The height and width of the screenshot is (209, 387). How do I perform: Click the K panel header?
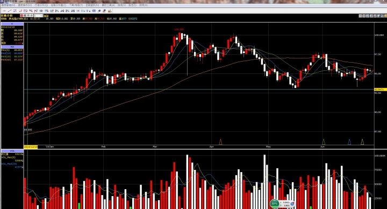[12, 24]
